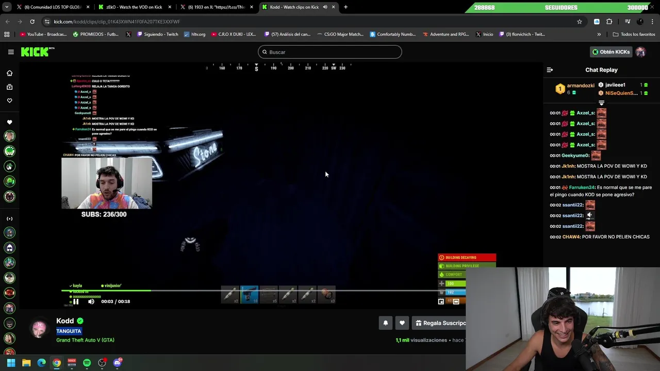
Task: Open the Windows Start menu
Action: pyautogui.click(x=11, y=363)
